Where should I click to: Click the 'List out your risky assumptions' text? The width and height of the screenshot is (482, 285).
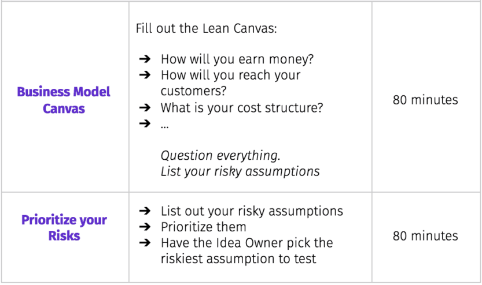252,211
